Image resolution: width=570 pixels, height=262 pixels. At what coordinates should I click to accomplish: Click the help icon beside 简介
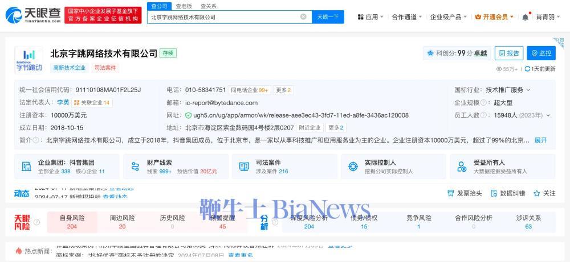35,140
